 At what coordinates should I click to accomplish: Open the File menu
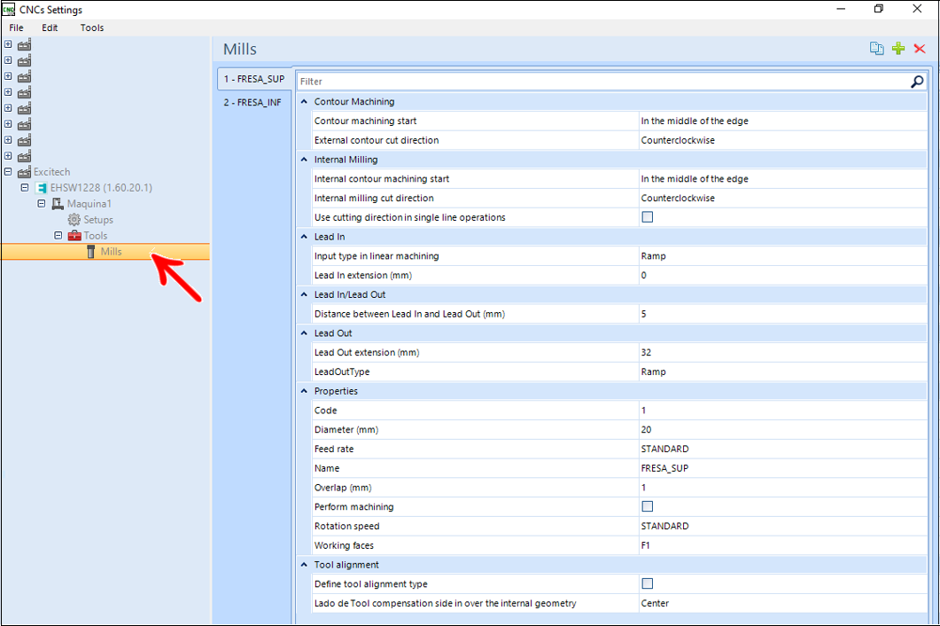(x=16, y=27)
